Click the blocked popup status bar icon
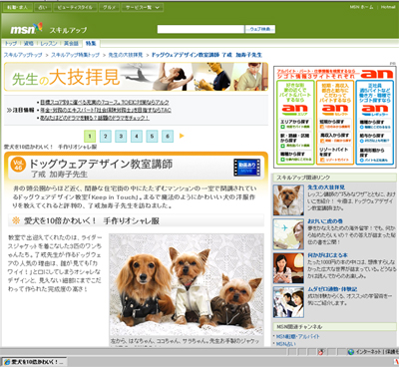 [321, 352]
